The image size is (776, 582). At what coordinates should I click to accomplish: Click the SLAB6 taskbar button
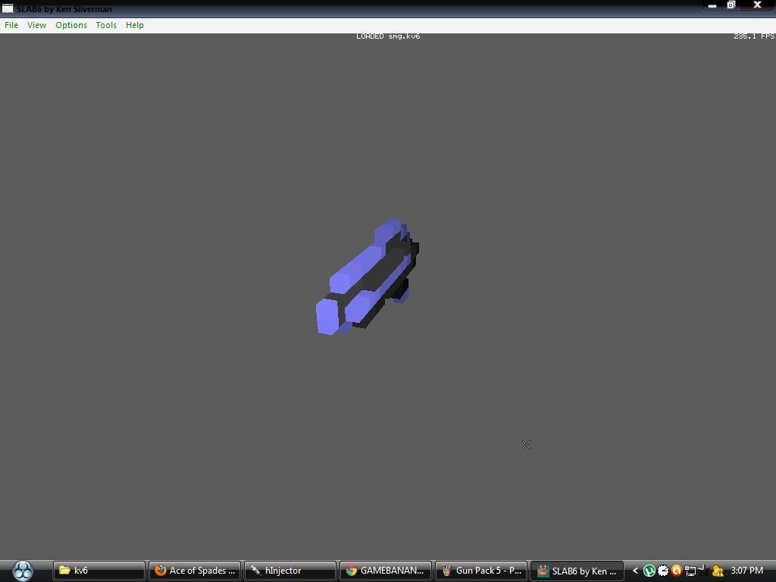[x=577, y=571]
